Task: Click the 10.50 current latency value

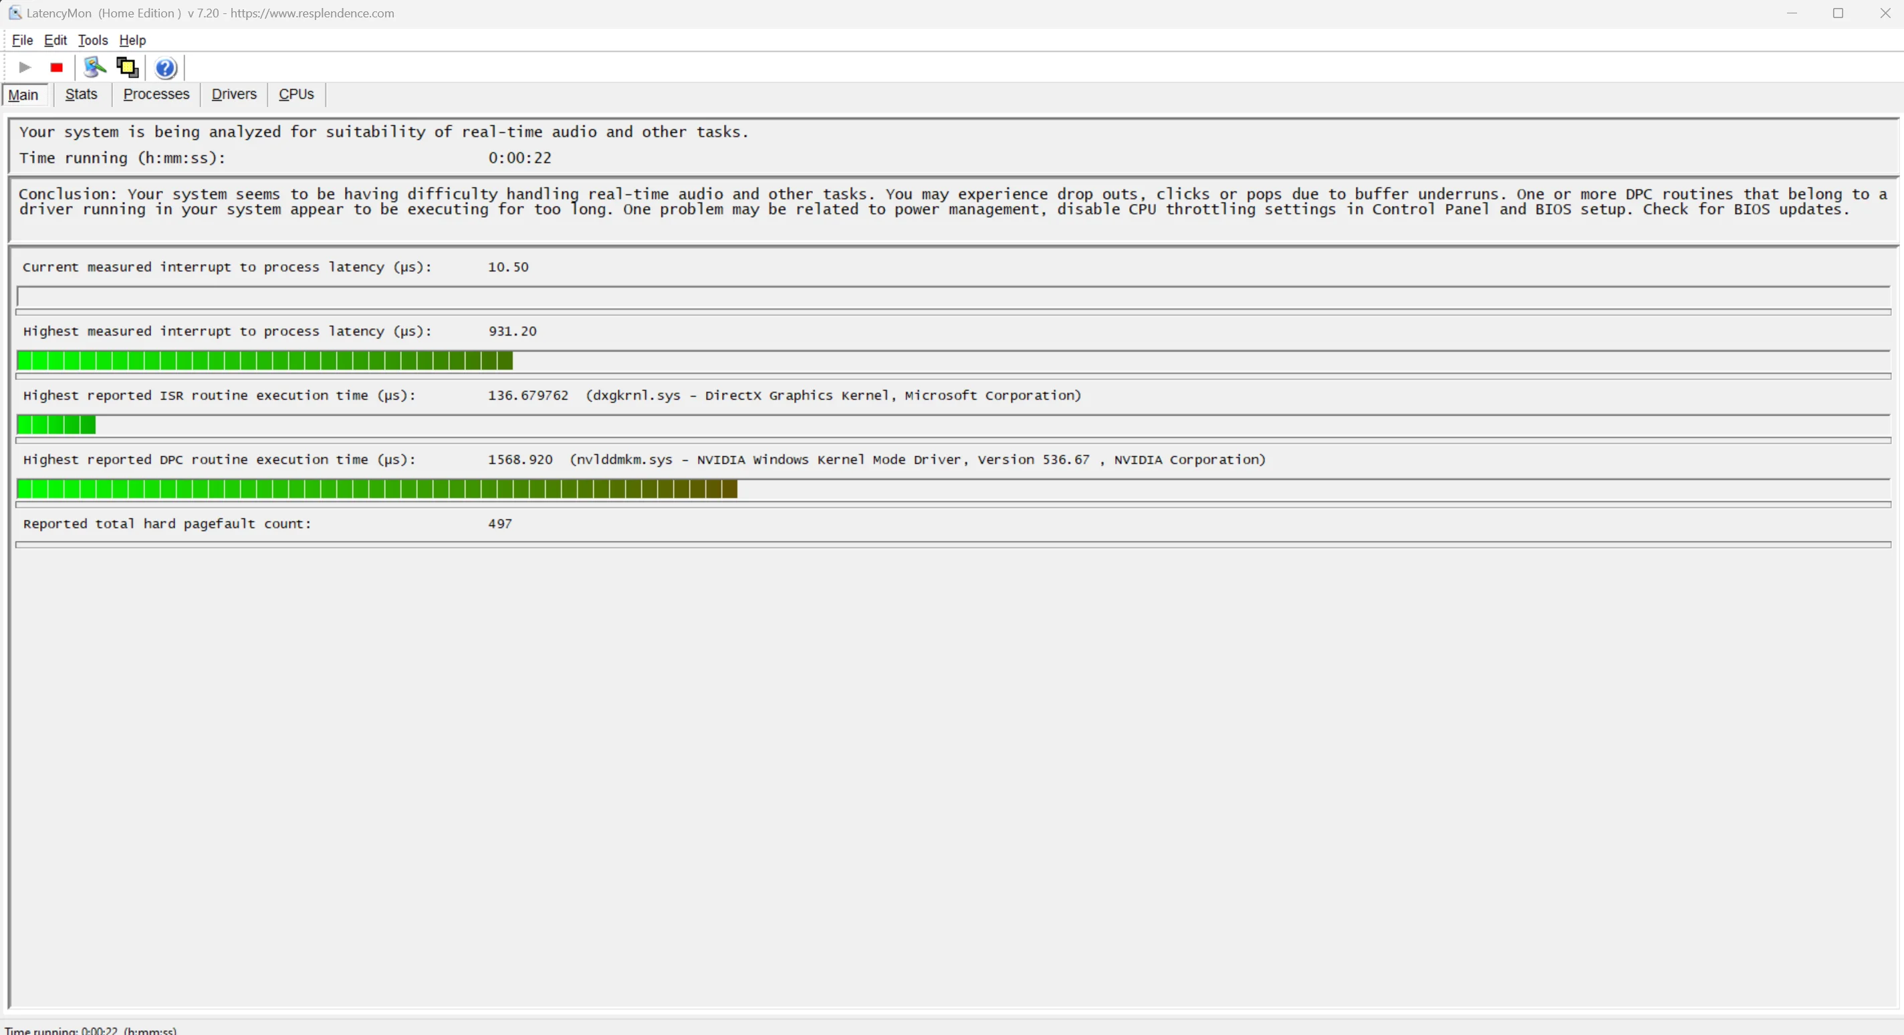Action: pyautogui.click(x=508, y=267)
